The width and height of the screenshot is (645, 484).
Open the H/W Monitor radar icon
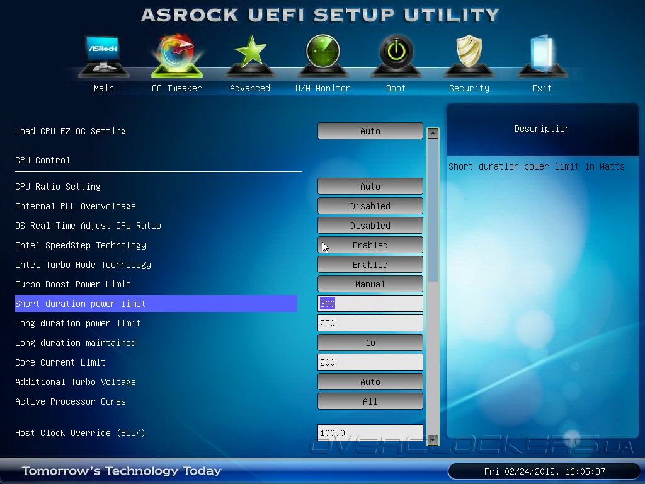click(x=323, y=55)
